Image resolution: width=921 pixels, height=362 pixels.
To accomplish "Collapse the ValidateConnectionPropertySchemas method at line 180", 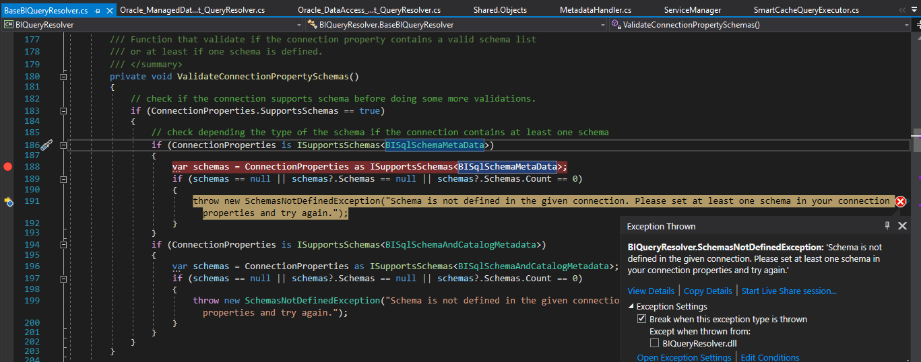I will (x=63, y=77).
